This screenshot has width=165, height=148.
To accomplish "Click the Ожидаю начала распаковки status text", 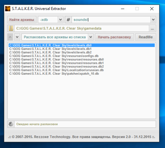I will (37, 124).
